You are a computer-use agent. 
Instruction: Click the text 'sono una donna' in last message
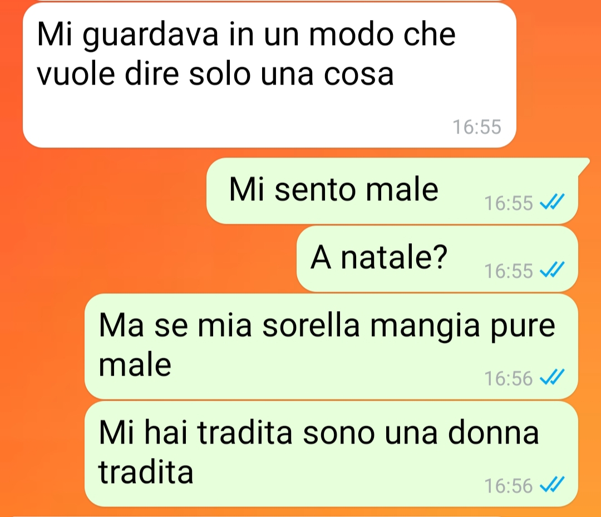click(x=421, y=432)
